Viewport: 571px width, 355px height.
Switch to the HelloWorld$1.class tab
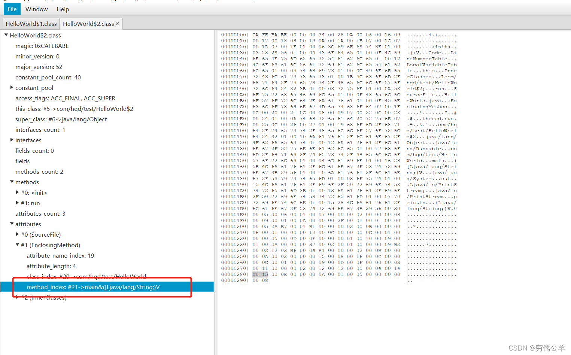click(31, 24)
